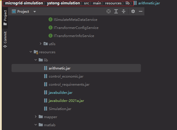Click the resources breadcrumb segment

pos(113,3)
